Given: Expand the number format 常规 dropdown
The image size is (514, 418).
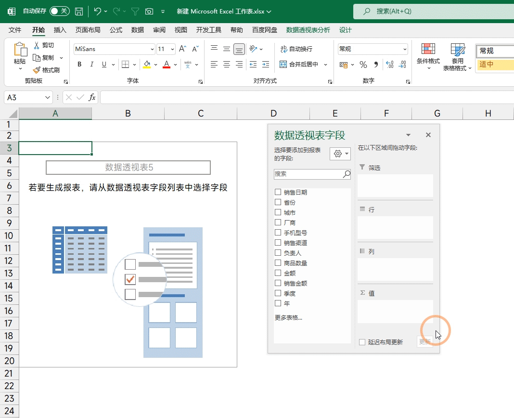Looking at the screenshot, I should [405, 49].
